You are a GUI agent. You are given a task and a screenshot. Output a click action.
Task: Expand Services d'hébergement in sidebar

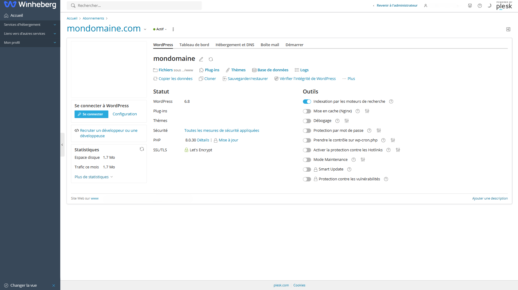[x=30, y=25]
